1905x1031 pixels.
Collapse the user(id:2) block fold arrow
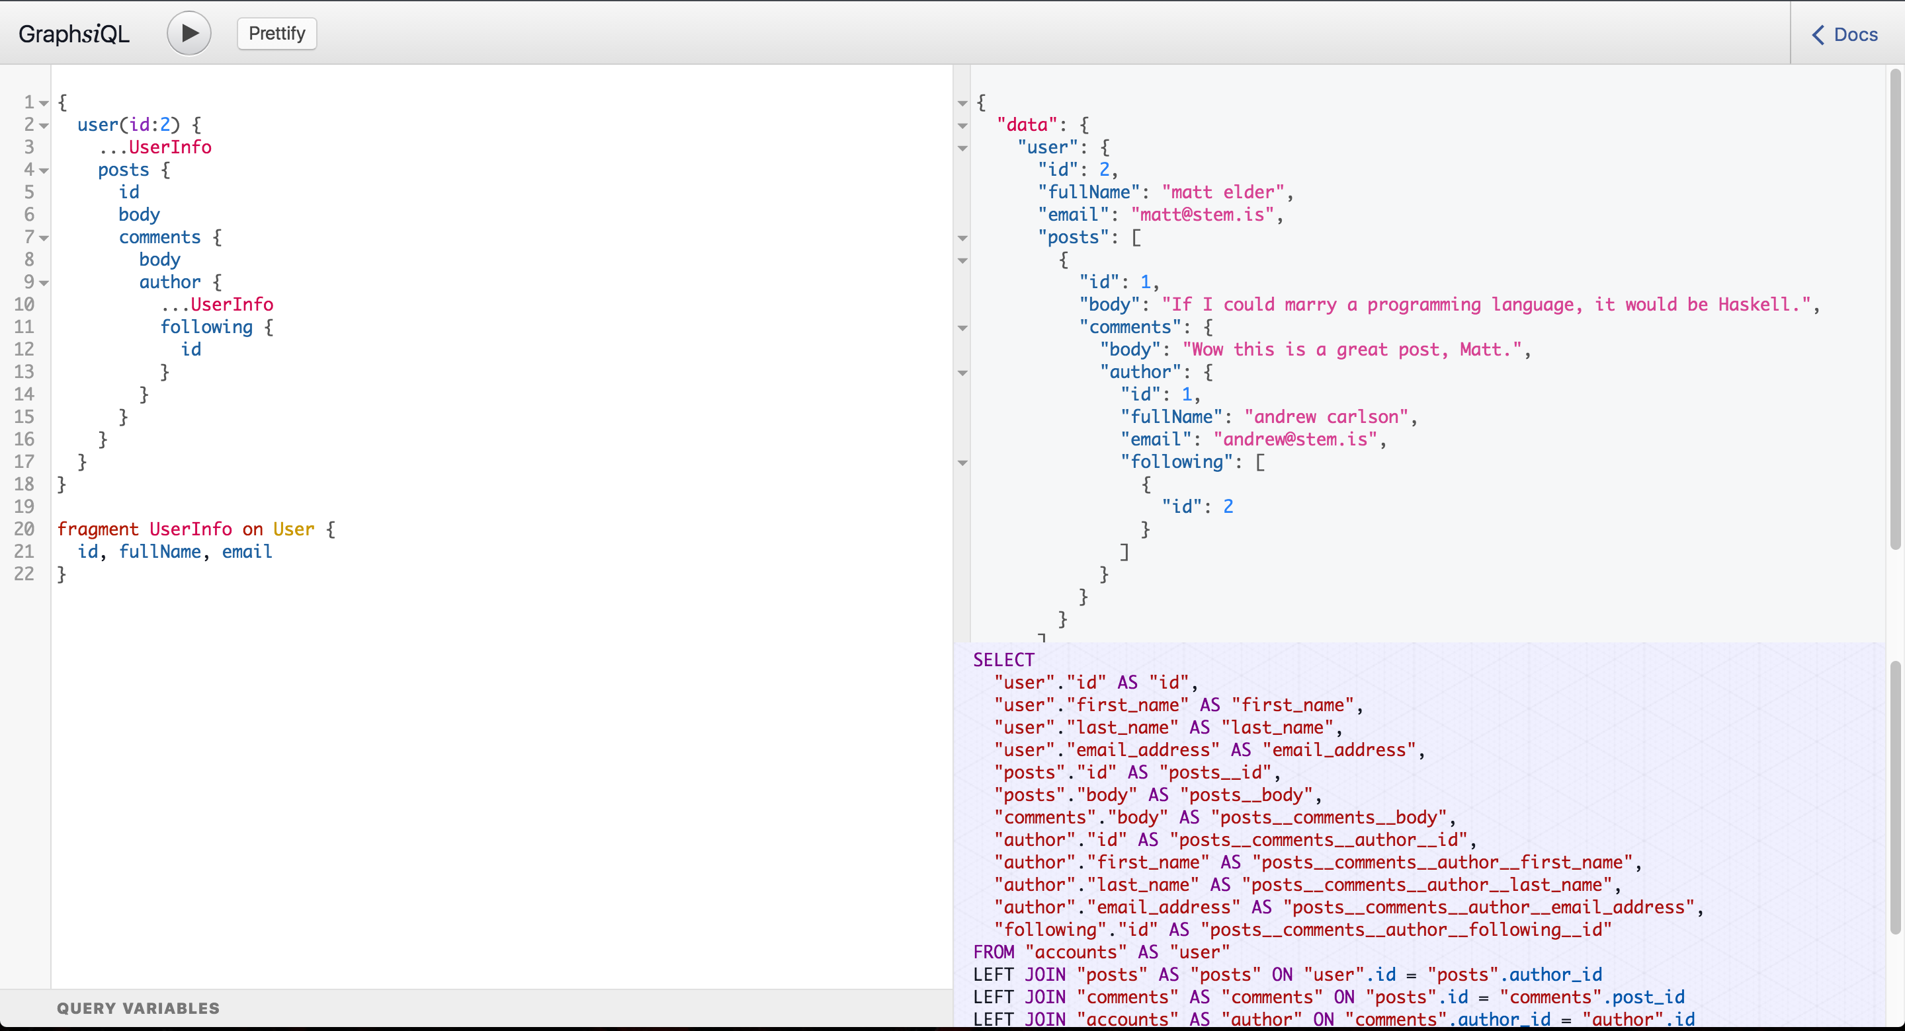(44, 126)
